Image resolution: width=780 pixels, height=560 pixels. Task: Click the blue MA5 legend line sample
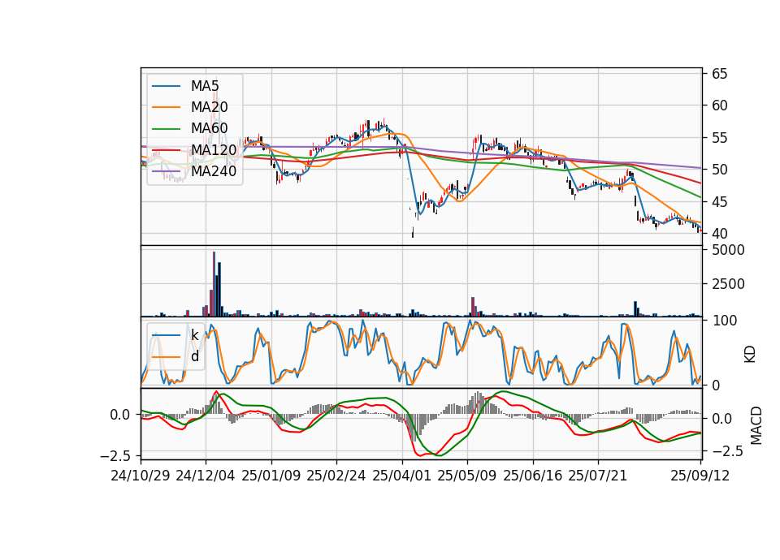coord(166,86)
